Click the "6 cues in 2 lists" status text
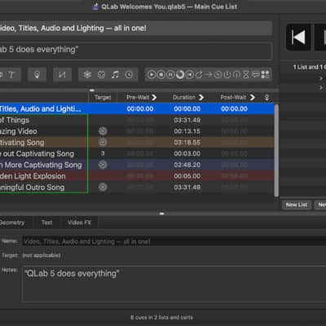Viewport: 326px width, 326px height. tap(161, 317)
